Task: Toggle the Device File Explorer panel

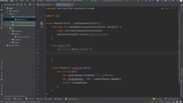Action: tap(182, 88)
